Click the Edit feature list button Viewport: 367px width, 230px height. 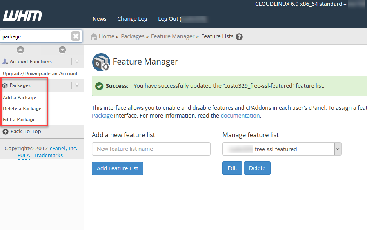click(232, 168)
